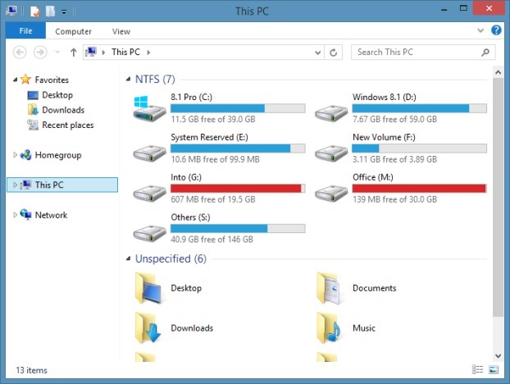This screenshot has width=510, height=384.
Task: Switch to the View ribbon tab
Action: point(121,31)
